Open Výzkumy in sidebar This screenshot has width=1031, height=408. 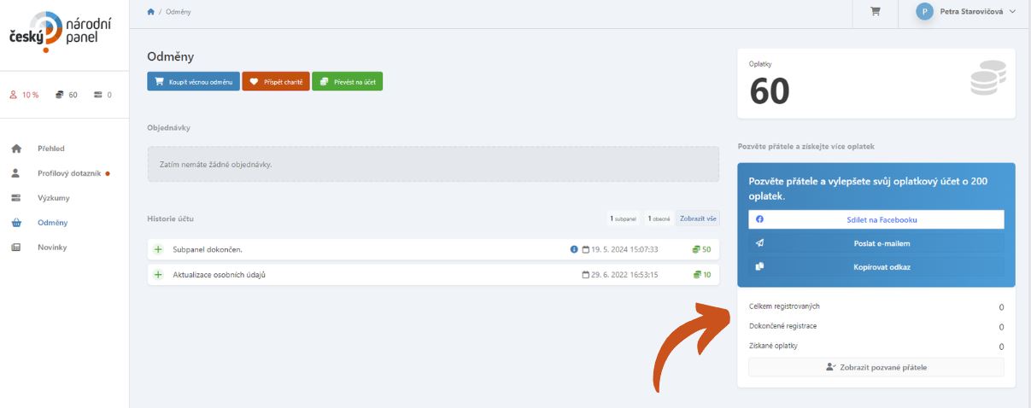click(53, 198)
